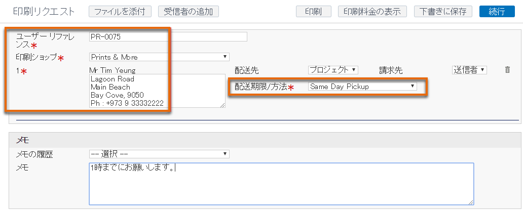Click inside the メモ text area
This screenshot has width=523, height=211.
[x=281, y=184]
